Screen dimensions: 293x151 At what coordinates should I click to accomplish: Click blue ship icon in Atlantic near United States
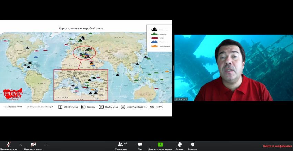[36, 56]
